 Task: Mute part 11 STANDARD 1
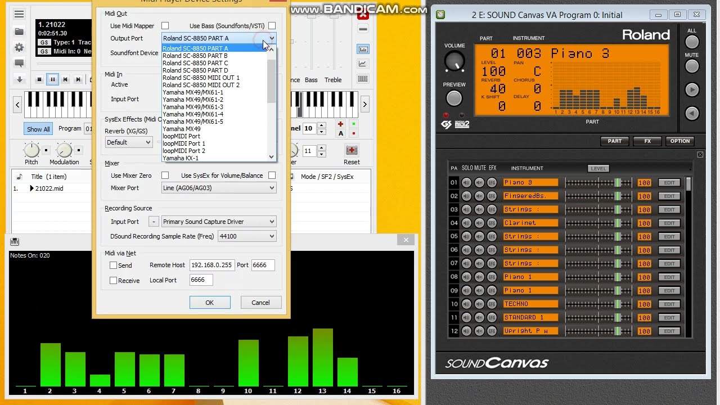click(x=479, y=317)
